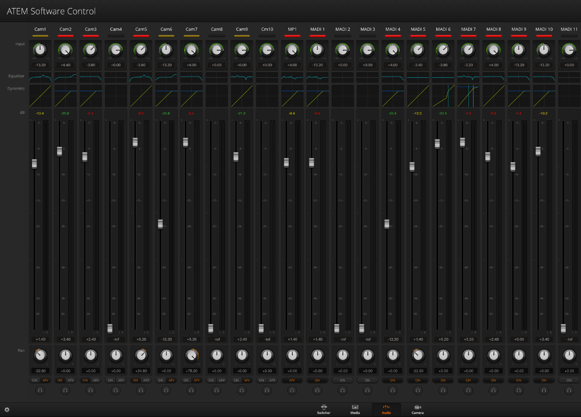Enable AFV on the Cam9 channel
581x417 pixels.
[x=247, y=380]
